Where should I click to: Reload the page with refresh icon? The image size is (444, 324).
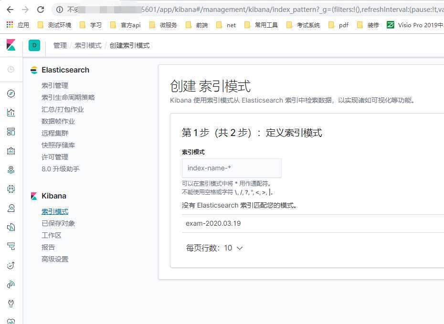pyautogui.click(x=41, y=10)
